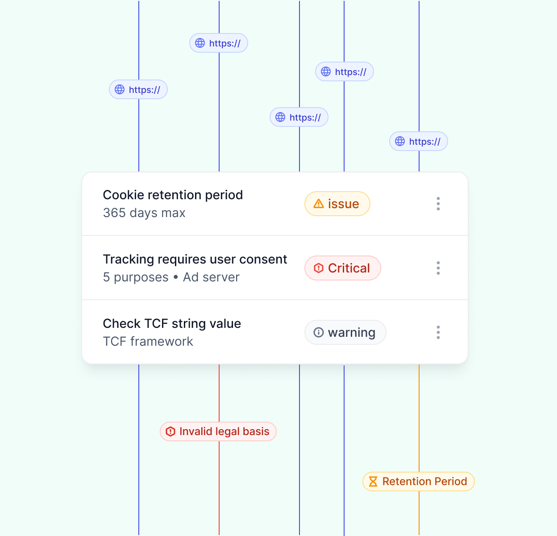Open the Check TCF string value rule title

click(x=172, y=323)
